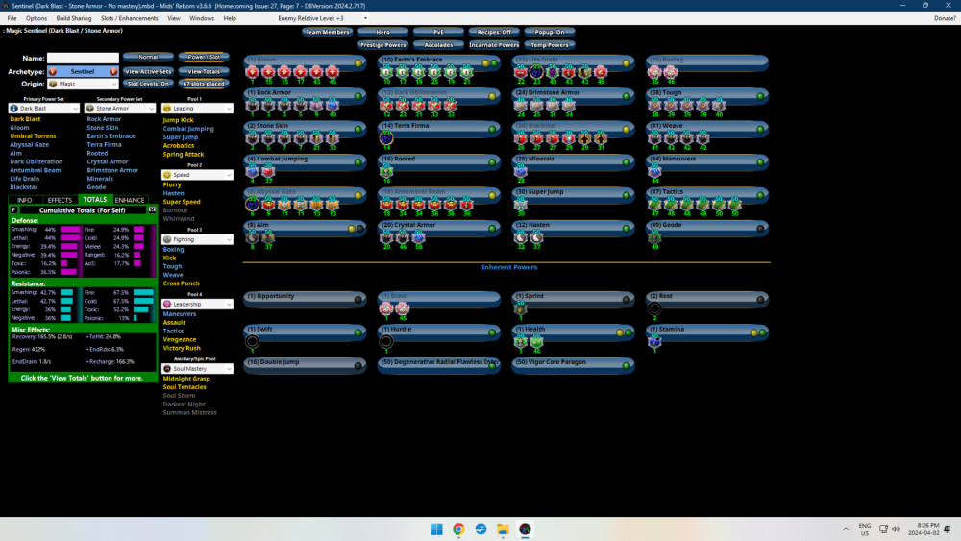Image resolution: width=961 pixels, height=541 pixels.
Task: Open Pool 1 Leaping dropdown
Action: pos(197,109)
